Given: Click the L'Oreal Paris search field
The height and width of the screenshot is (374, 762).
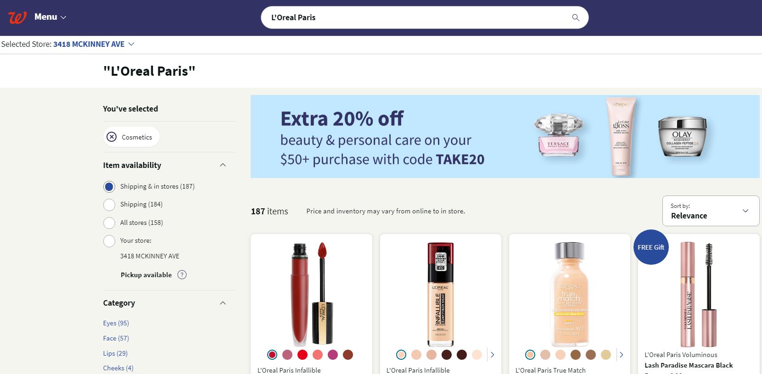Looking at the screenshot, I should (x=413, y=17).
